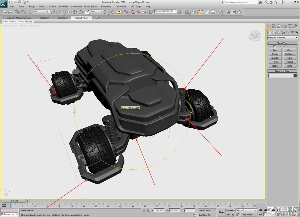Open Select by Name tool

[x=55, y=12]
